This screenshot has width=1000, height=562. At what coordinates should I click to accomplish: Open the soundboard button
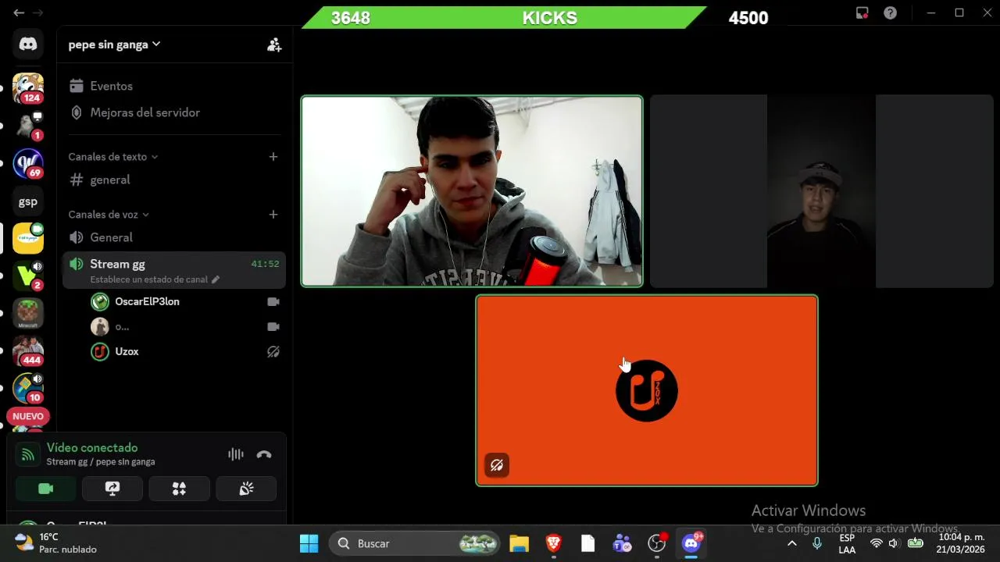(x=246, y=489)
